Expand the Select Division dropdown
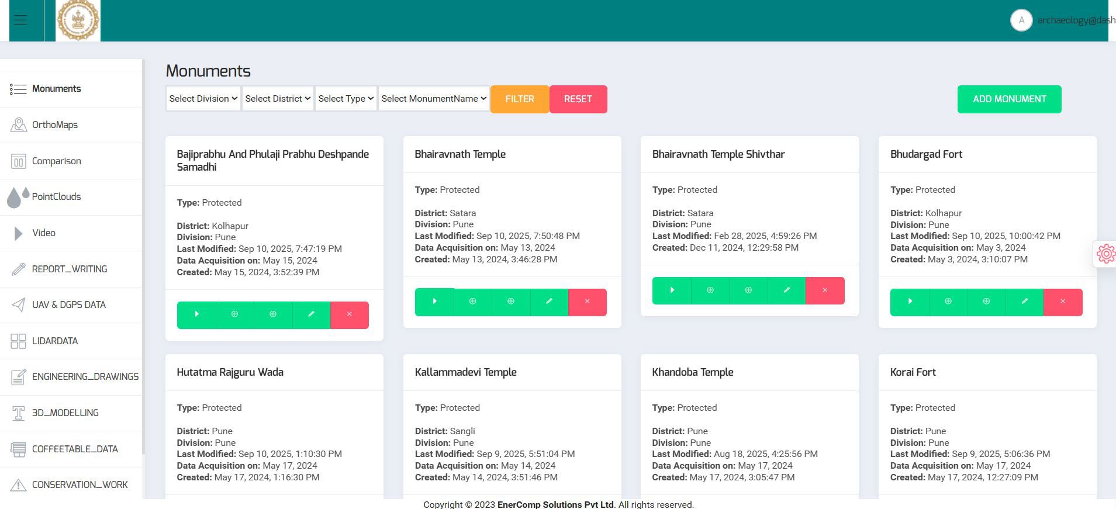Viewport: 1116px width, 509px height. pos(203,99)
